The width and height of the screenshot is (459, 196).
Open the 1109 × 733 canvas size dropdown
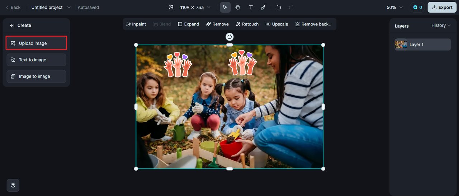195,7
